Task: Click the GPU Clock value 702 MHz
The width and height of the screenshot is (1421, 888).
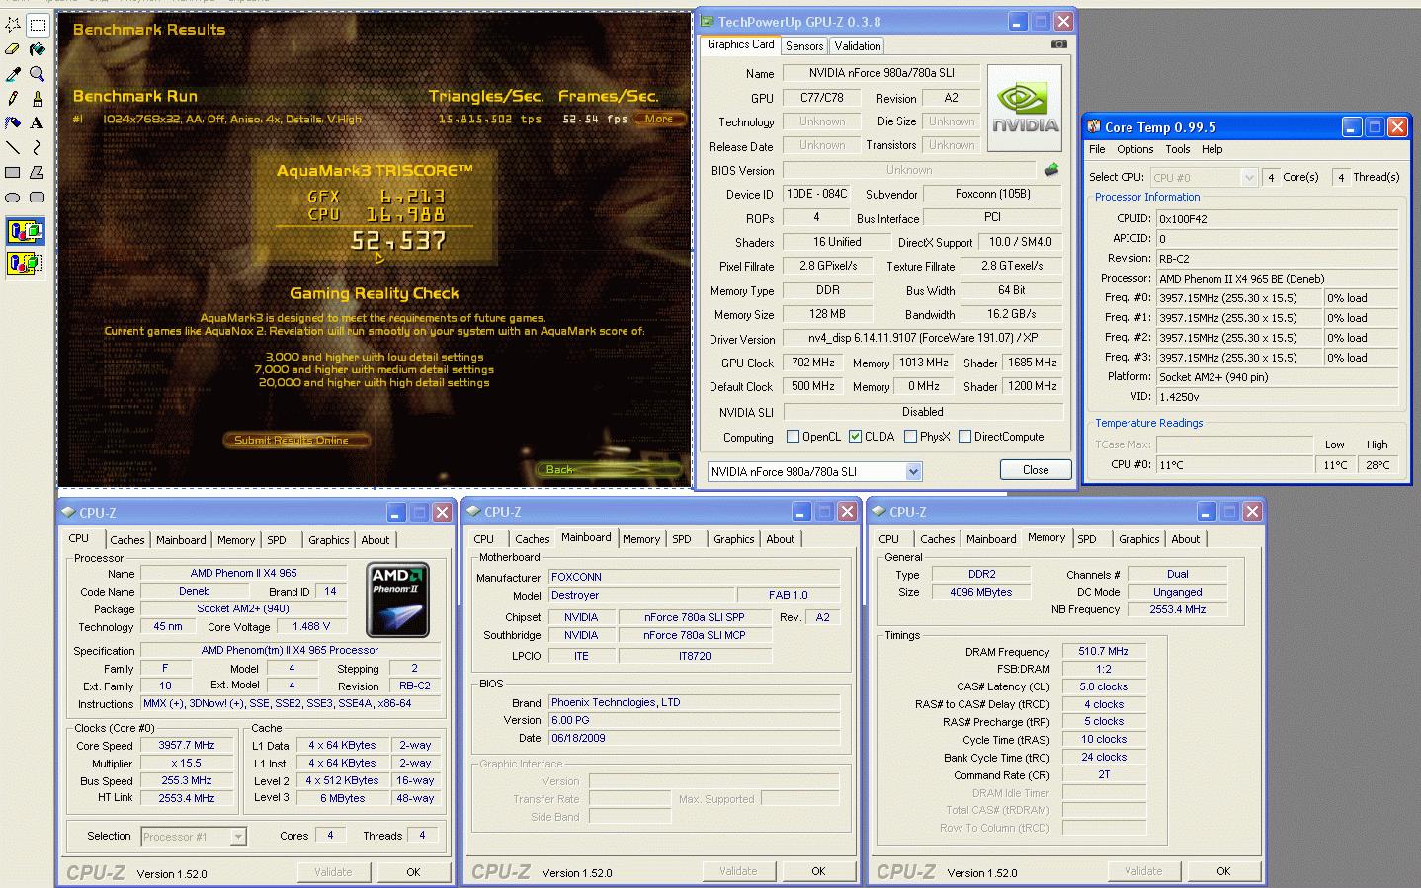Action: tap(813, 363)
